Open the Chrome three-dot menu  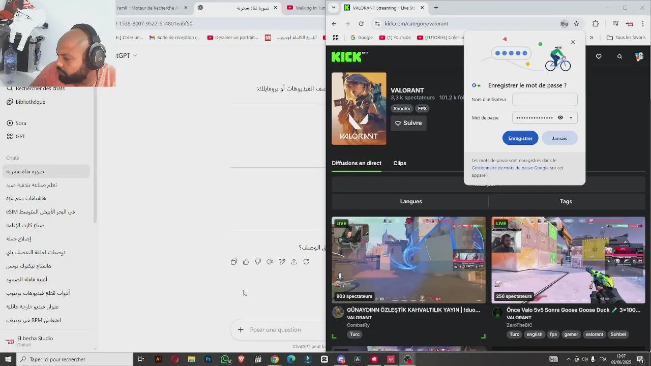point(643,23)
